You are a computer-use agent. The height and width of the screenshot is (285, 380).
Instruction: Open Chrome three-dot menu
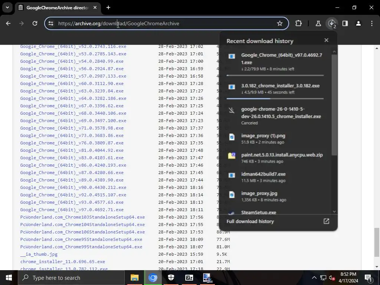coord(372,23)
